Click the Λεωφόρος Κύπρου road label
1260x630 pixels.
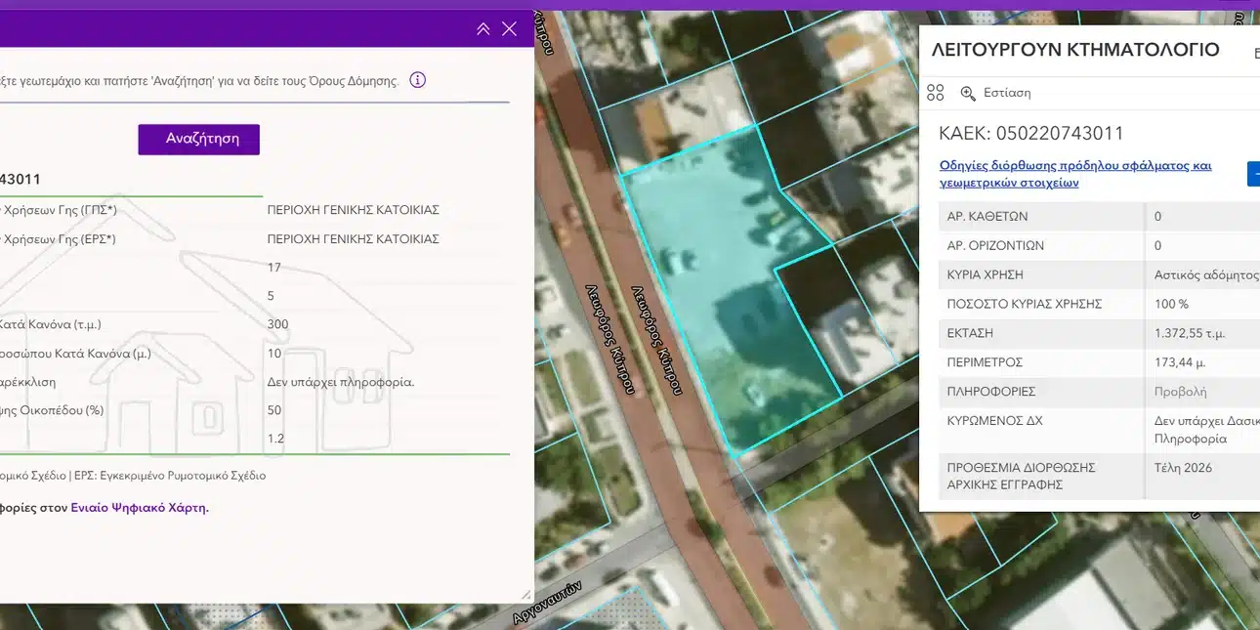tap(656, 340)
